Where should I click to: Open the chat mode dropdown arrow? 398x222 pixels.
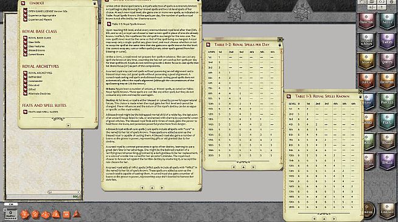78,192
